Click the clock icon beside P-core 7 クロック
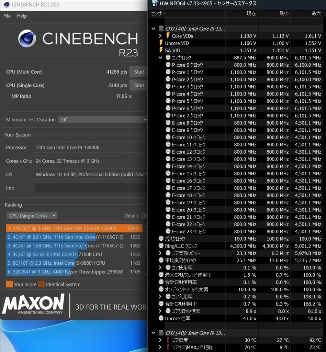326x352 pixels. pyautogui.click(x=168, y=115)
